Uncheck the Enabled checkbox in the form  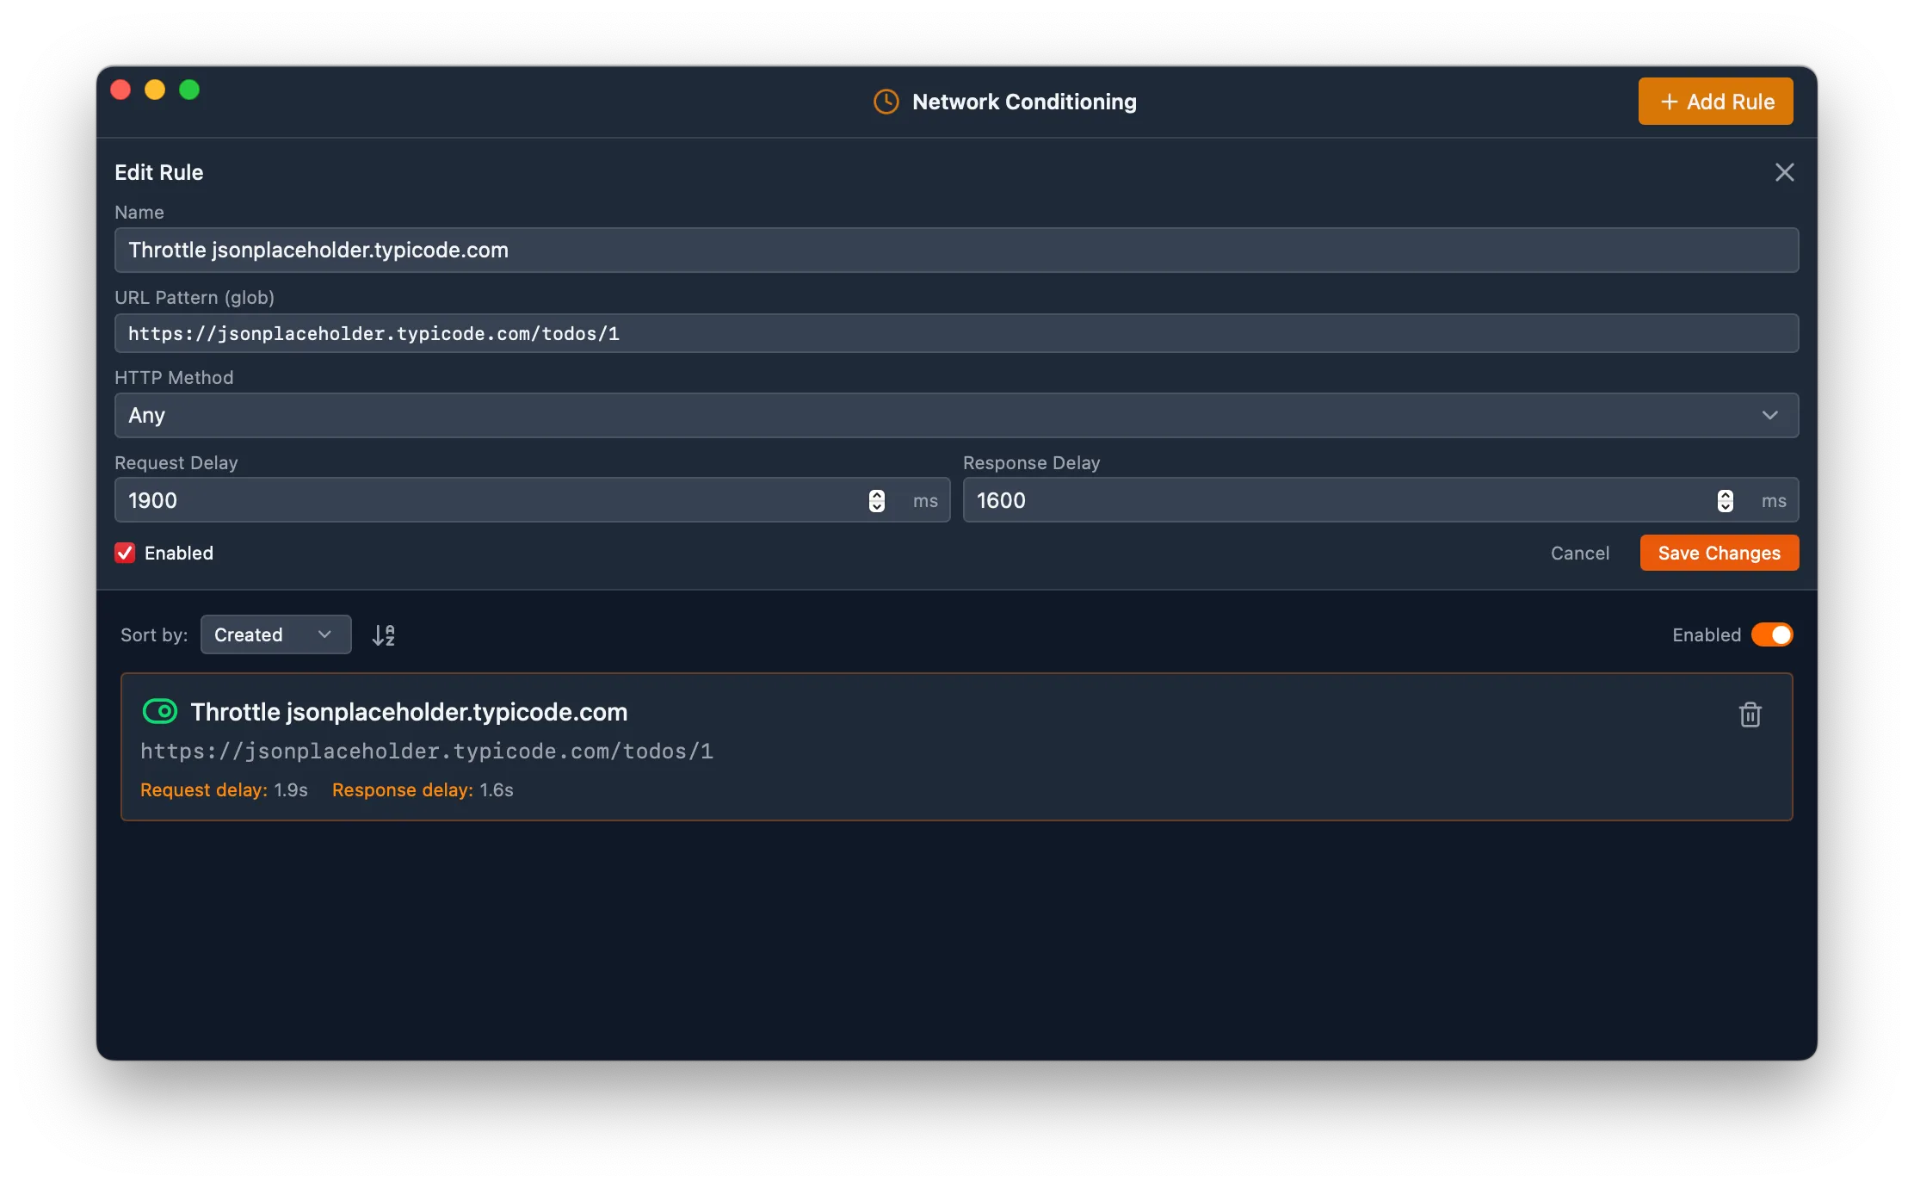[125, 553]
